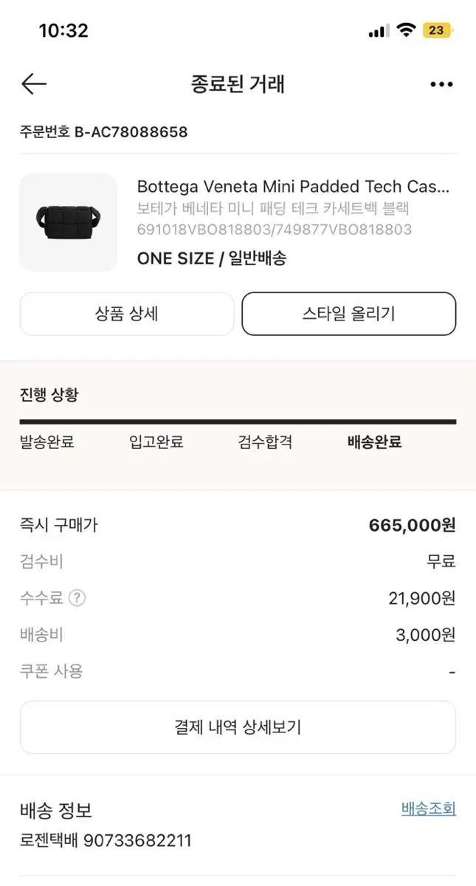Tap the 상품 상세 button
Image resolution: width=476 pixels, height=886 pixels.
pyautogui.click(x=127, y=314)
